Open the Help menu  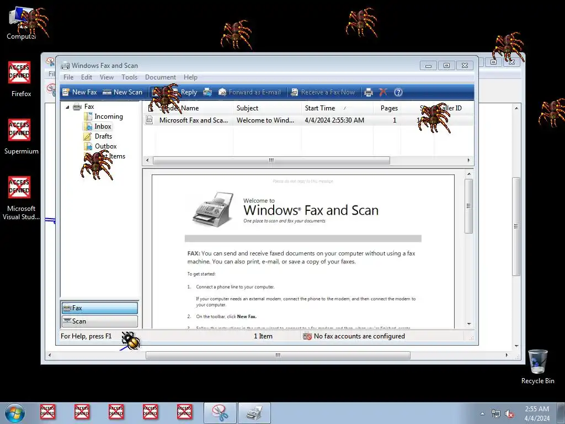pos(190,77)
